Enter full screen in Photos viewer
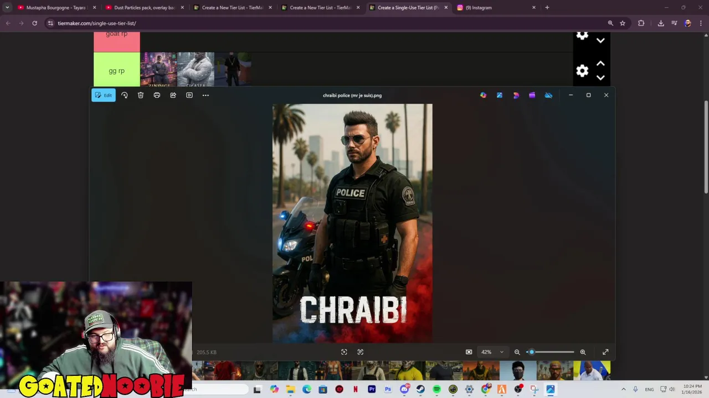Viewport: 709px width, 398px height. tap(605, 352)
